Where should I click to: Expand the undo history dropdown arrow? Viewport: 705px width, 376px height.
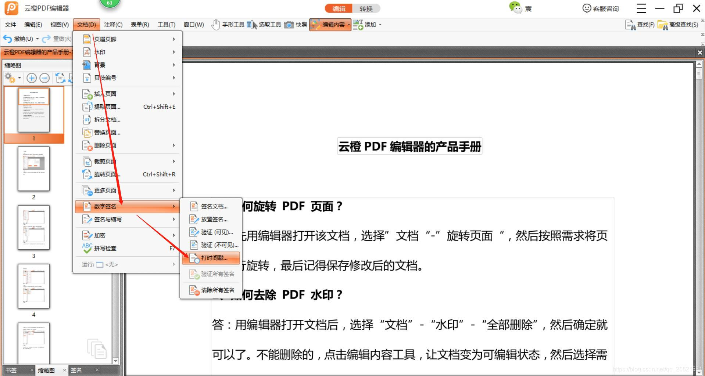click(x=37, y=39)
